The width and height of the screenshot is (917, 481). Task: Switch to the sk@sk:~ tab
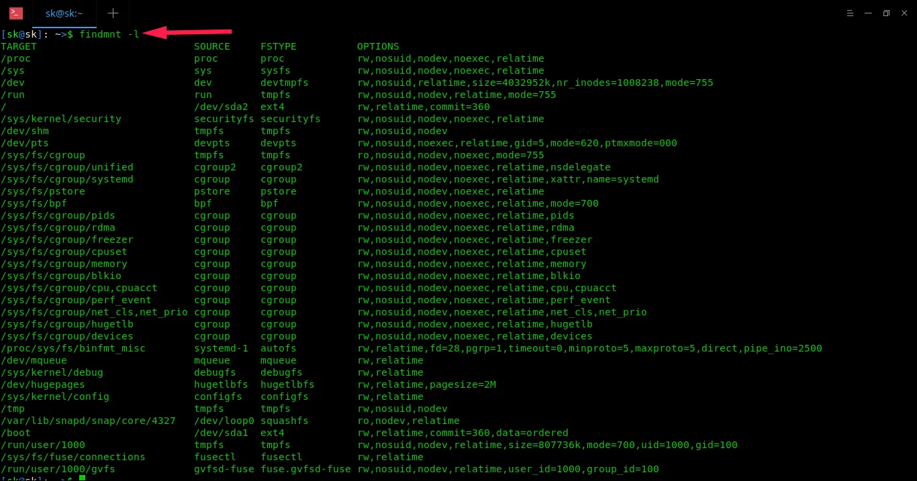[64, 13]
